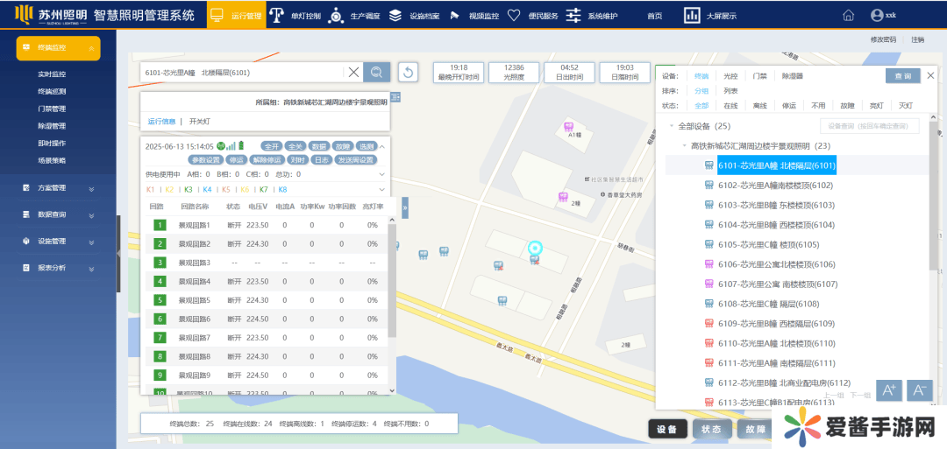Click the magnifier search icon in search bar
Screen dimensions: 947x449
[378, 73]
